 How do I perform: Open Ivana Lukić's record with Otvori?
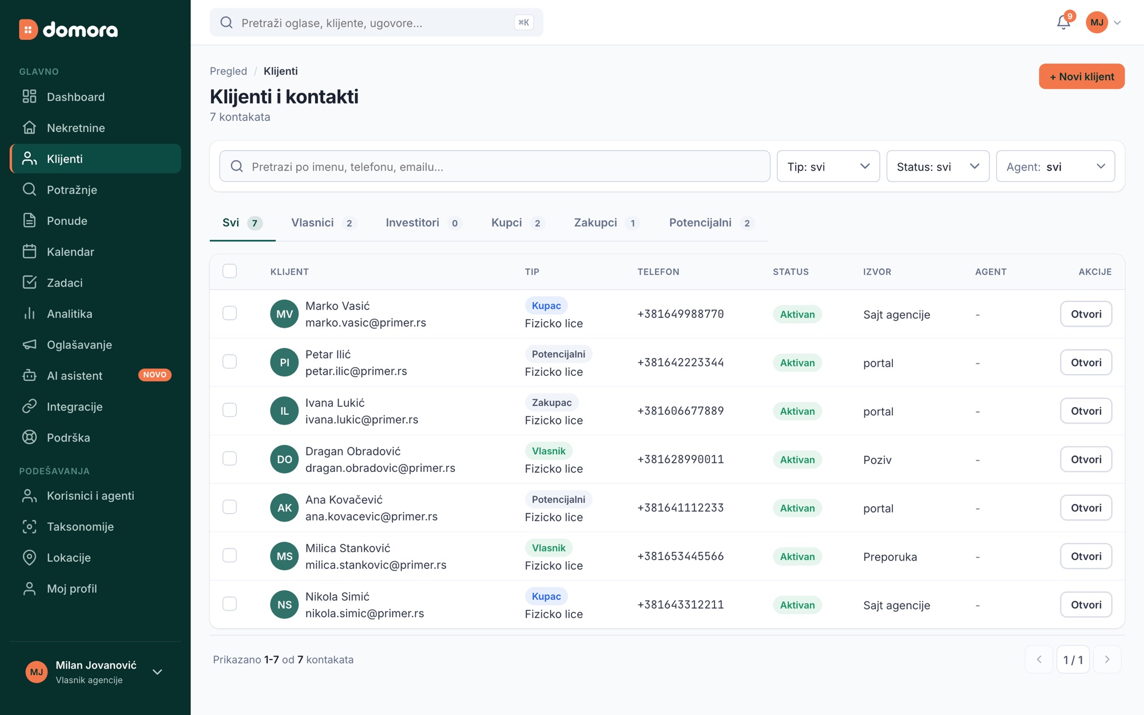coord(1086,411)
